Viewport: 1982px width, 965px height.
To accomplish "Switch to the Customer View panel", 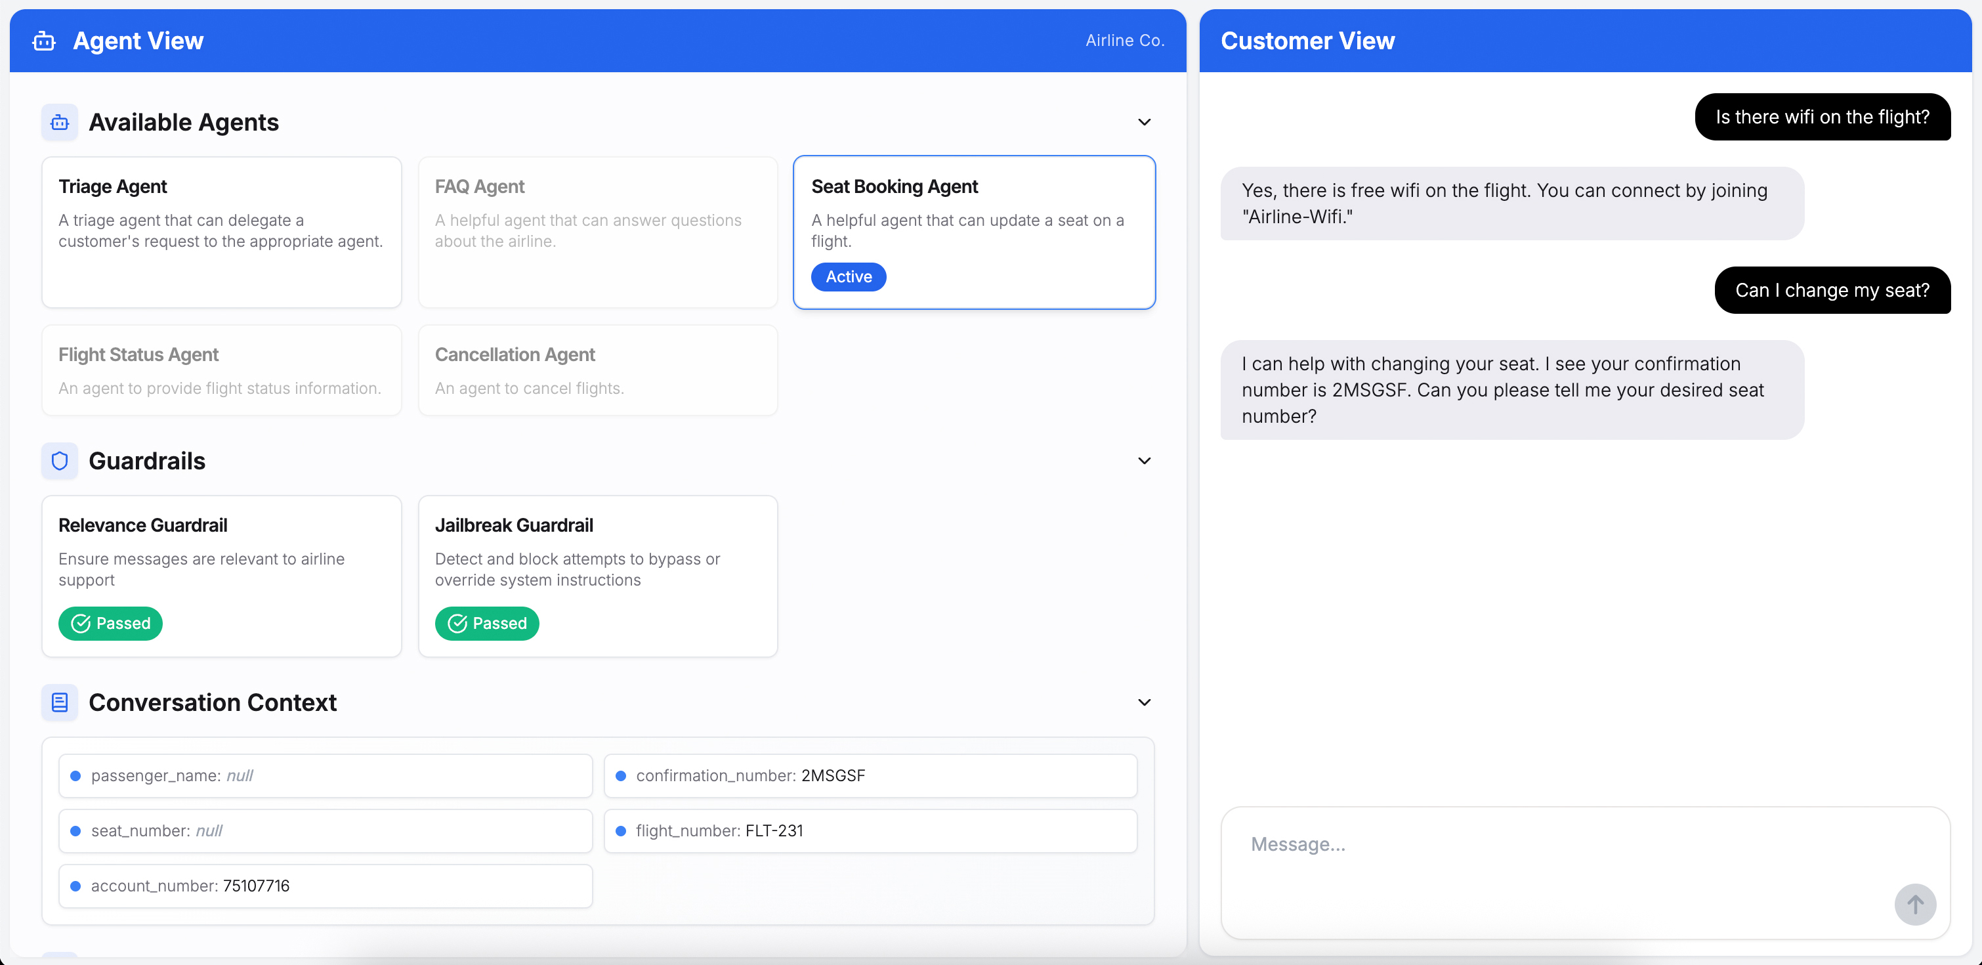I will click(x=1308, y=40).
